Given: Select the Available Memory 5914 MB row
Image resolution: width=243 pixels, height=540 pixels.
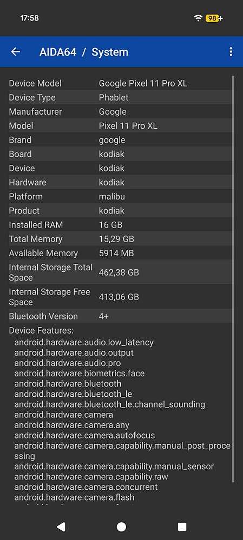Looking at the screenshot, I should coord(120,253).
